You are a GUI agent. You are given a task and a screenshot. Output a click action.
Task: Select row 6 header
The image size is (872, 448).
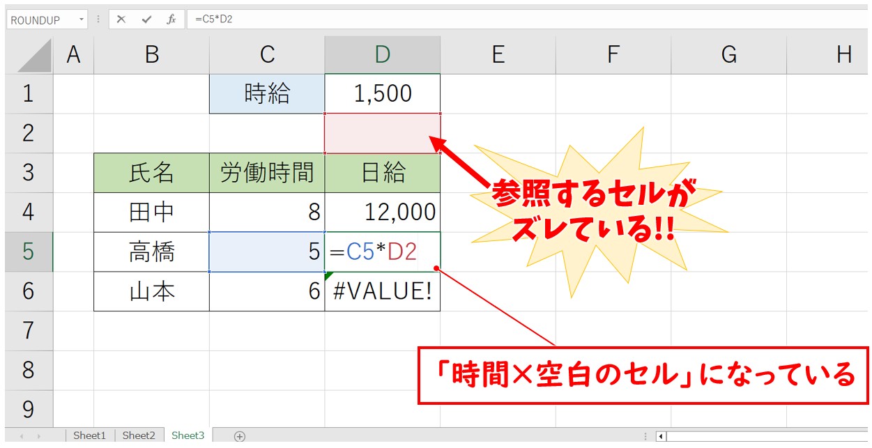(x=29, y=291)
